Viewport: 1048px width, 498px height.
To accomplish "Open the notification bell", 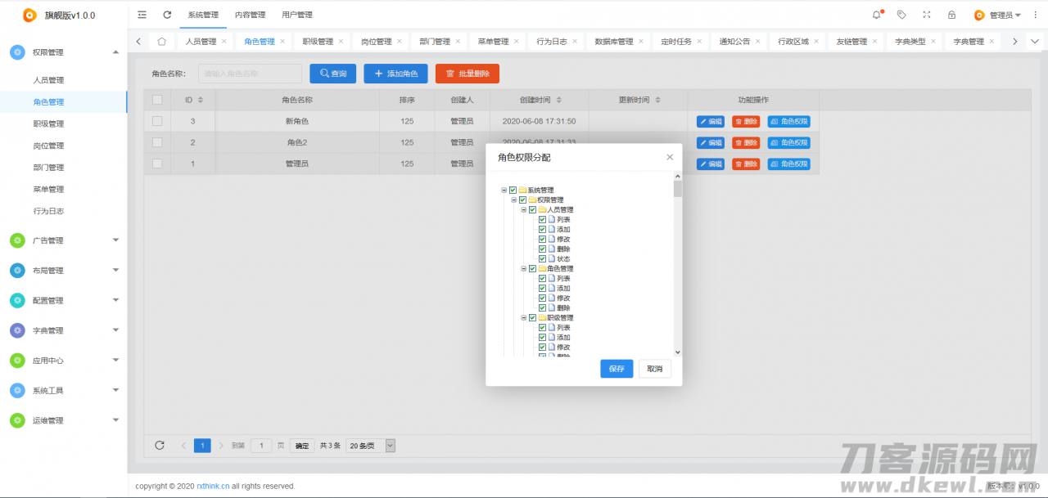I will (877, 15).
